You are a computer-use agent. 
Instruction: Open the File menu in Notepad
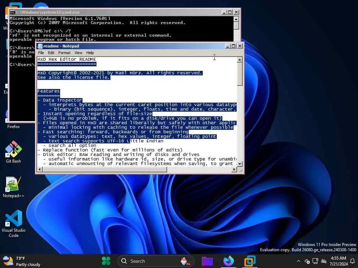tap(41, 53)
